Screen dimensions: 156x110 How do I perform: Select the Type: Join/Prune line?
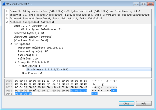pos(38,29)
